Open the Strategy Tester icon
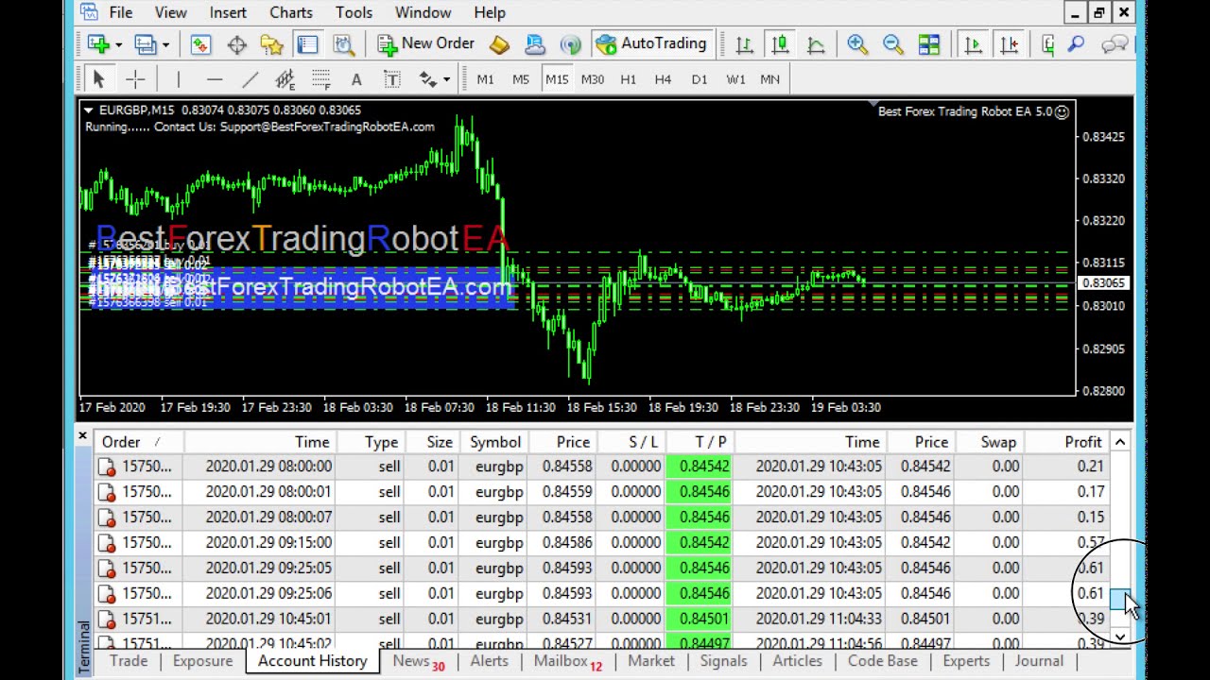The image size is (1210, 680). 343,43
